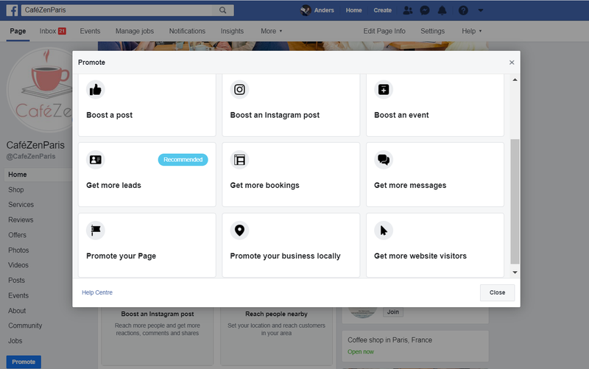
Task: Open the Friend requests icon
Action: point(408,10)
